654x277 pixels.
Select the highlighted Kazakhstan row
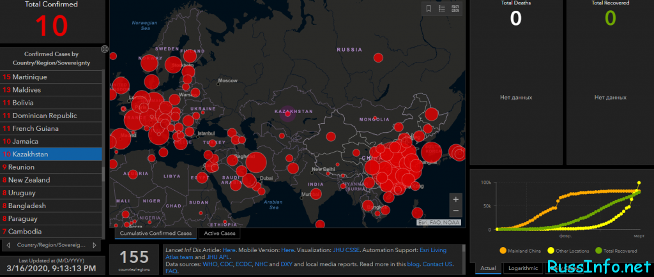51,154
